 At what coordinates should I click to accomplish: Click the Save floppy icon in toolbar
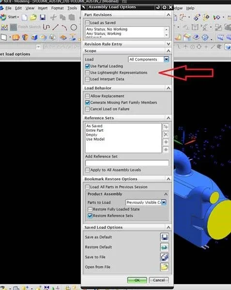[x=43, y=17]
